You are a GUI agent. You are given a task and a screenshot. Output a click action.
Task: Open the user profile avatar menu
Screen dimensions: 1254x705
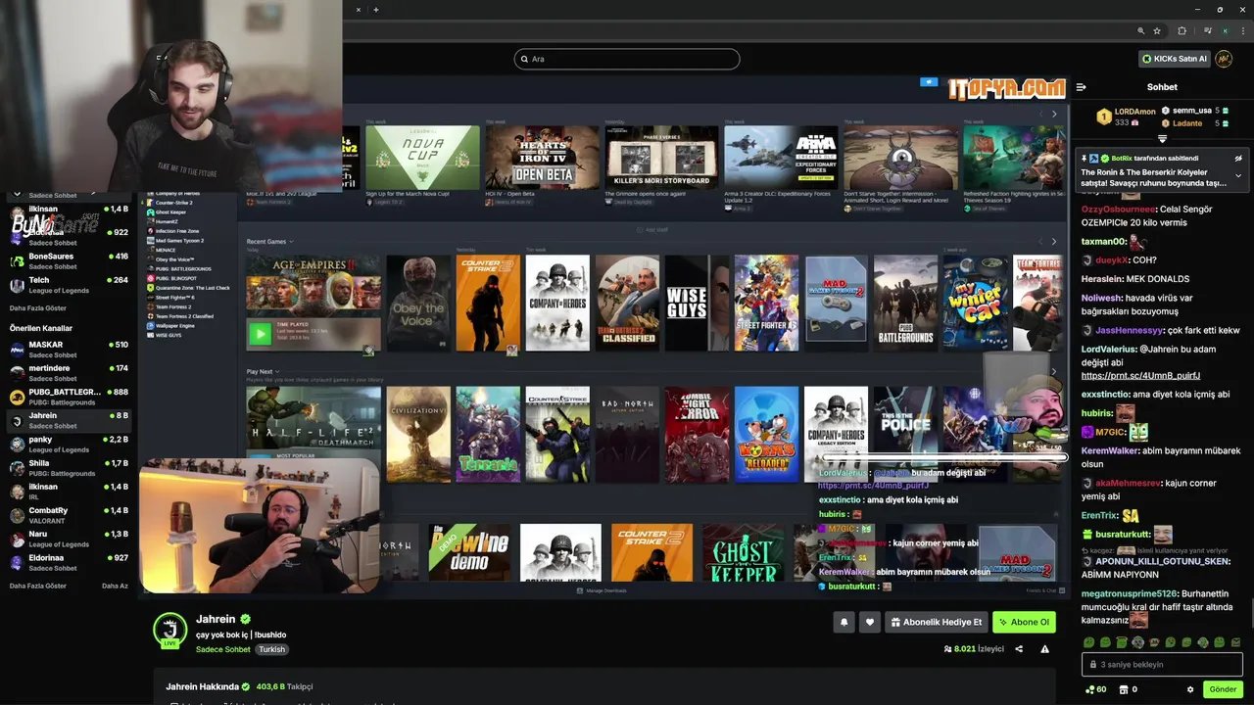(x=1224, y=59)
